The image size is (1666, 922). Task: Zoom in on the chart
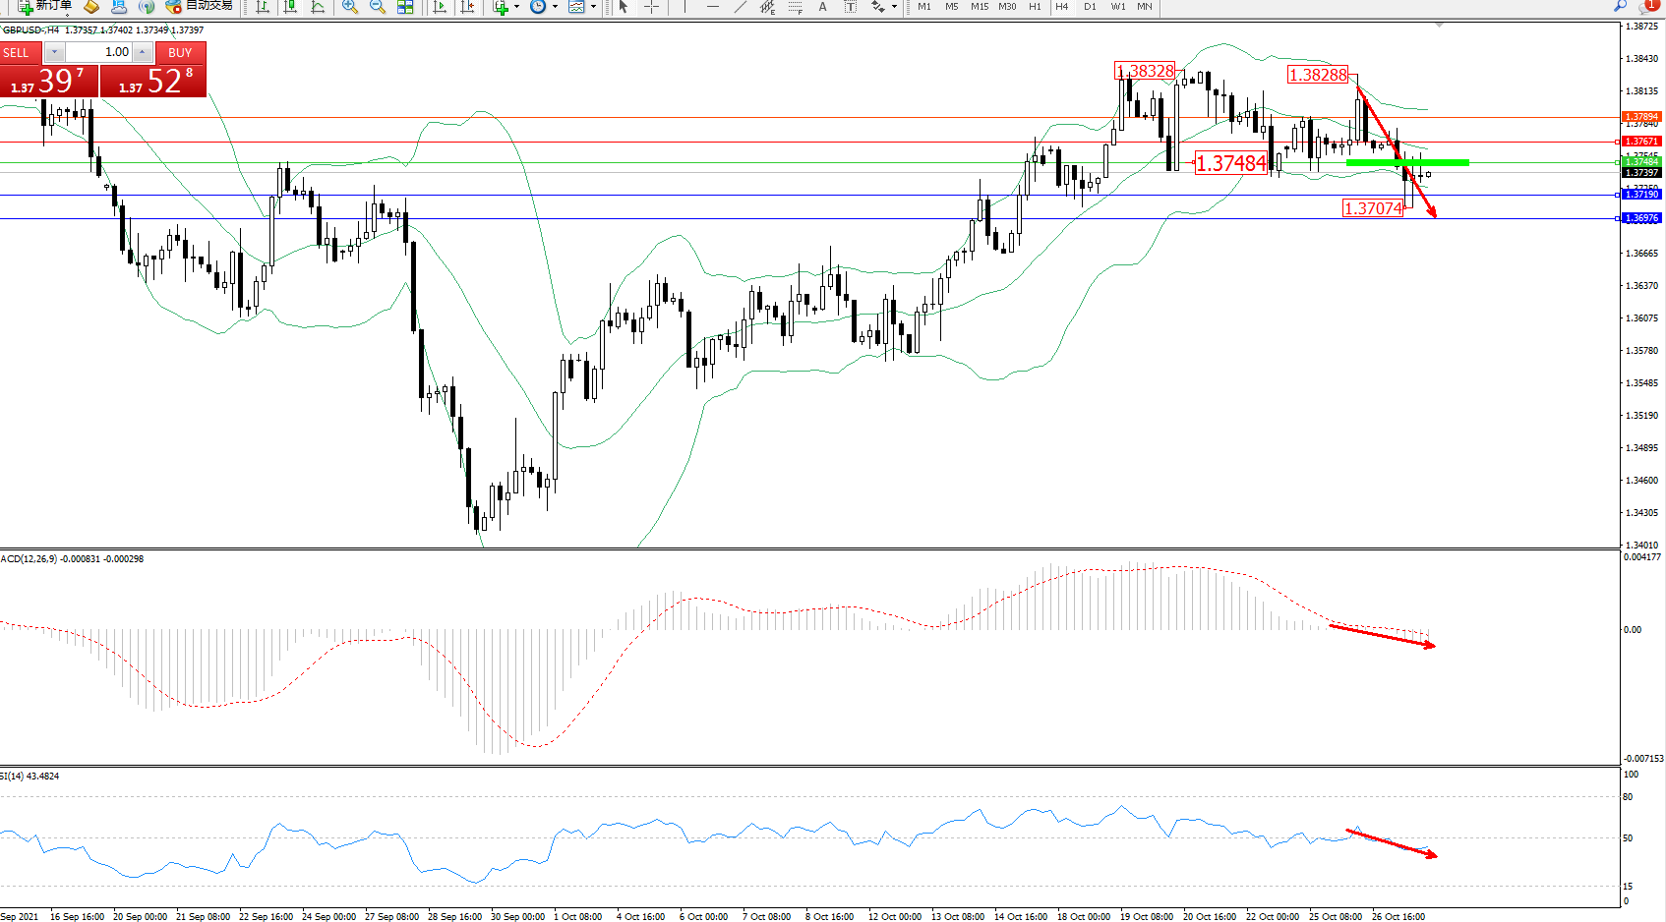click(349, 7)
